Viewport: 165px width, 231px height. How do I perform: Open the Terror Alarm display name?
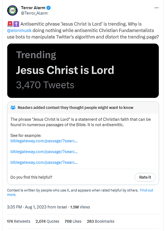click(33, 8)
